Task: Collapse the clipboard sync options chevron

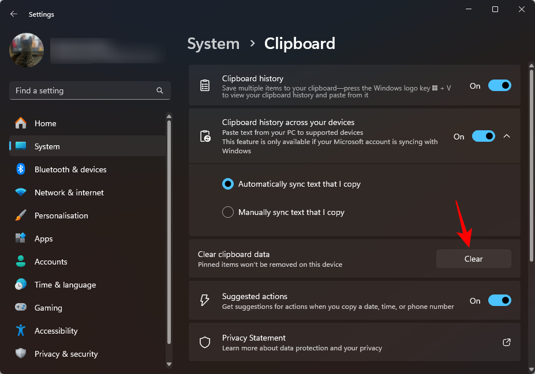Action: pyautogui.click(x=507, y=137)
